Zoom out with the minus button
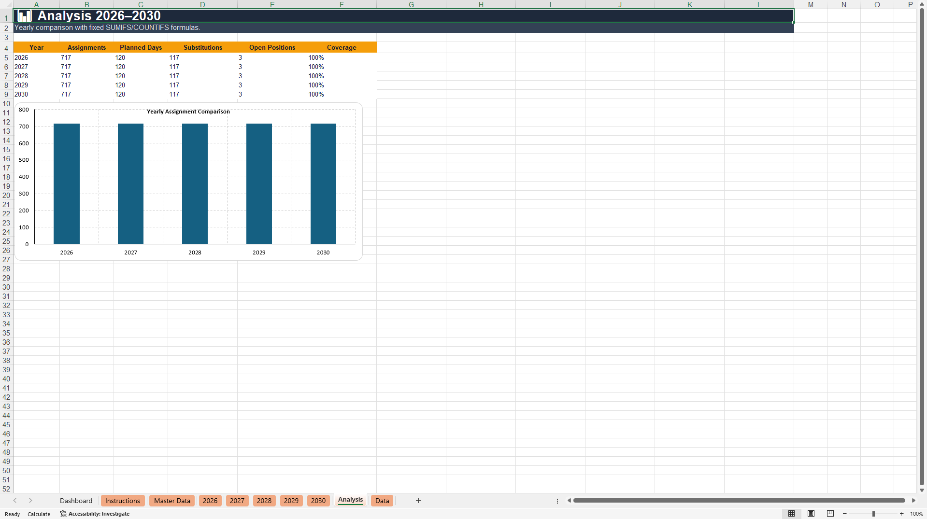The image size is (927, 519). pyautogui.click(x=845, y=514)
